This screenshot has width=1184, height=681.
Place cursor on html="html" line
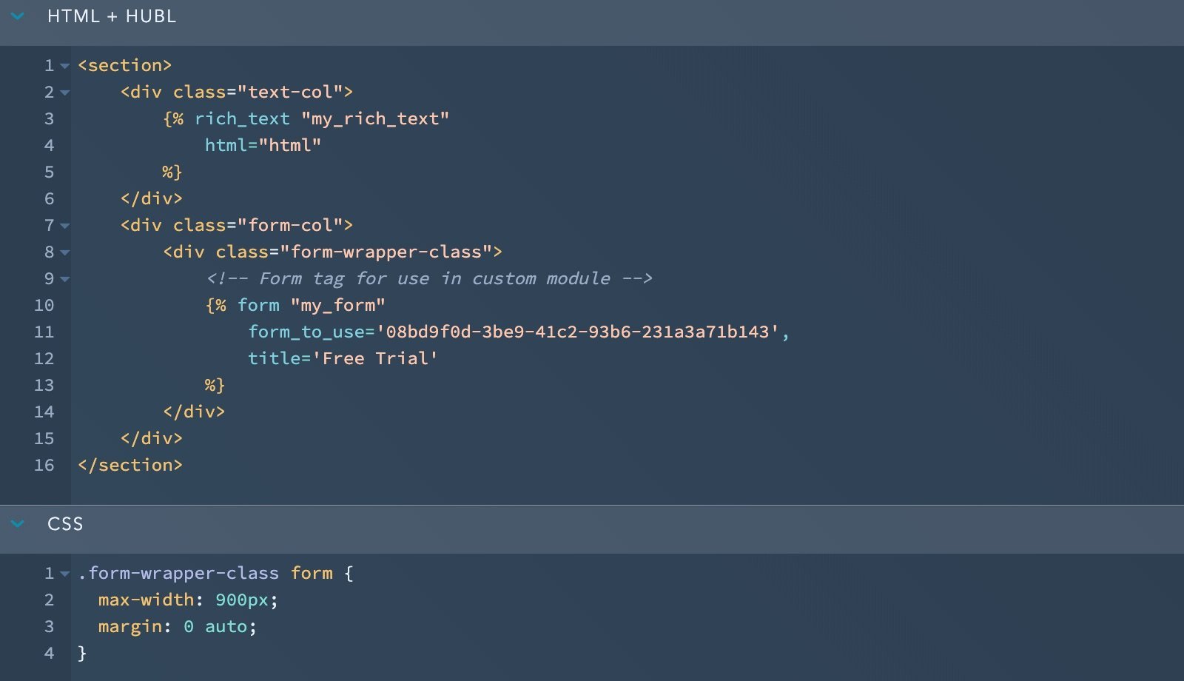(x=263, y=145)
